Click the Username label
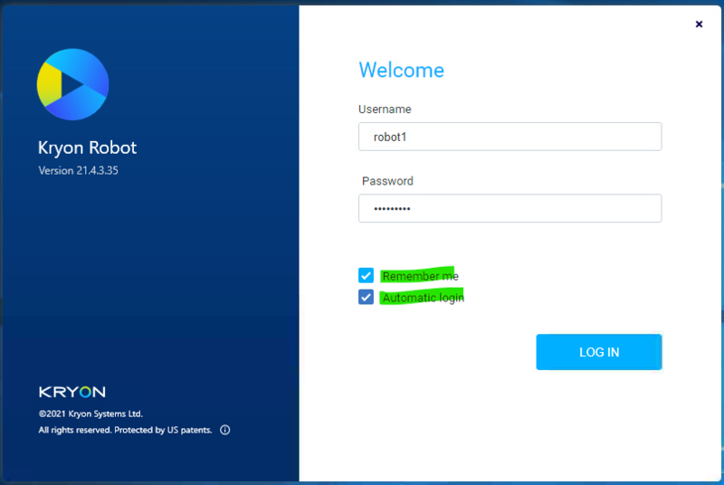724x485 pixels. click(x=385, y=109)
